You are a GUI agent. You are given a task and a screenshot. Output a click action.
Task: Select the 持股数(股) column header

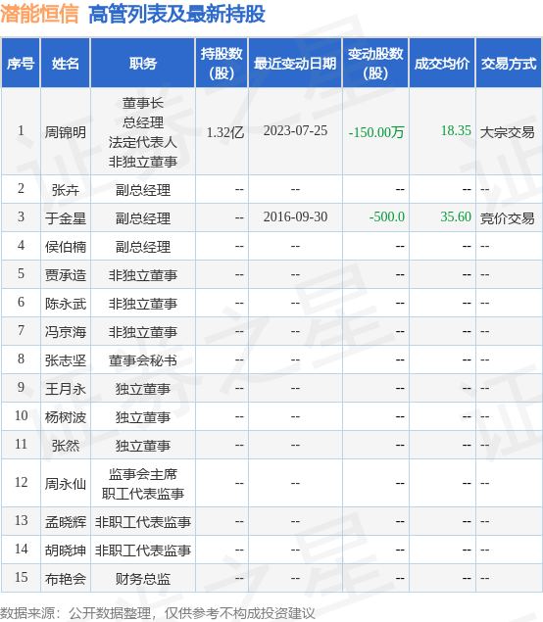point(222,63)
